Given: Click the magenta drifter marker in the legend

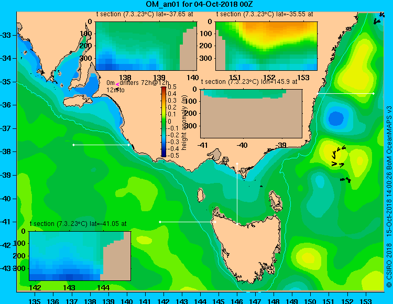Looking at the screenshot, I should coord(117,85).
